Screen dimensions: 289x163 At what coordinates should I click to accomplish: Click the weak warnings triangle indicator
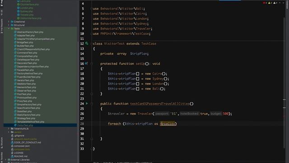[x=275, y=3]
